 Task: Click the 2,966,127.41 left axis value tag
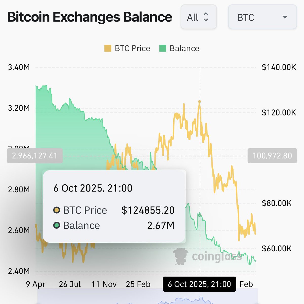(x=35, y=156)
